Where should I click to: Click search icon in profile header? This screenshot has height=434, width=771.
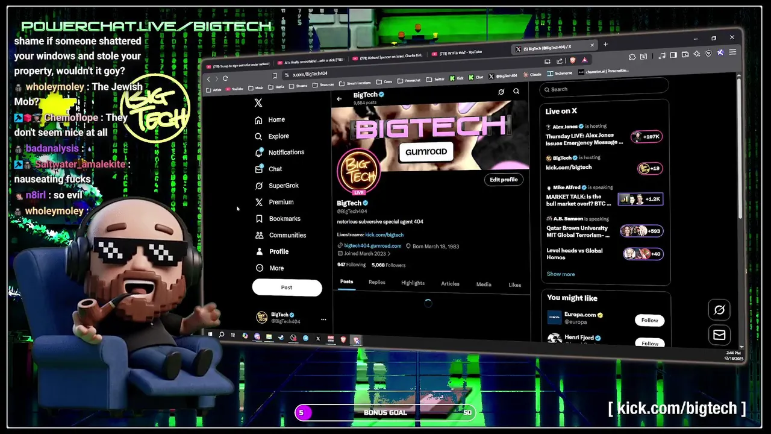click(516, 91)
